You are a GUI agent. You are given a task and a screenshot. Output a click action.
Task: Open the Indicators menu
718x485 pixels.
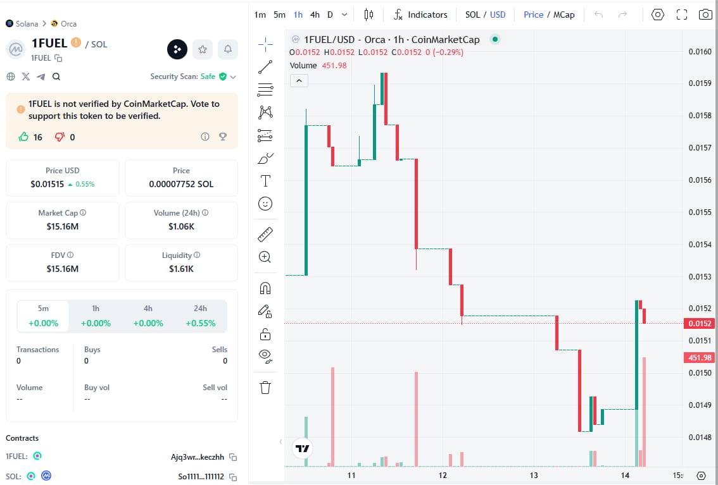coord(420,15)
